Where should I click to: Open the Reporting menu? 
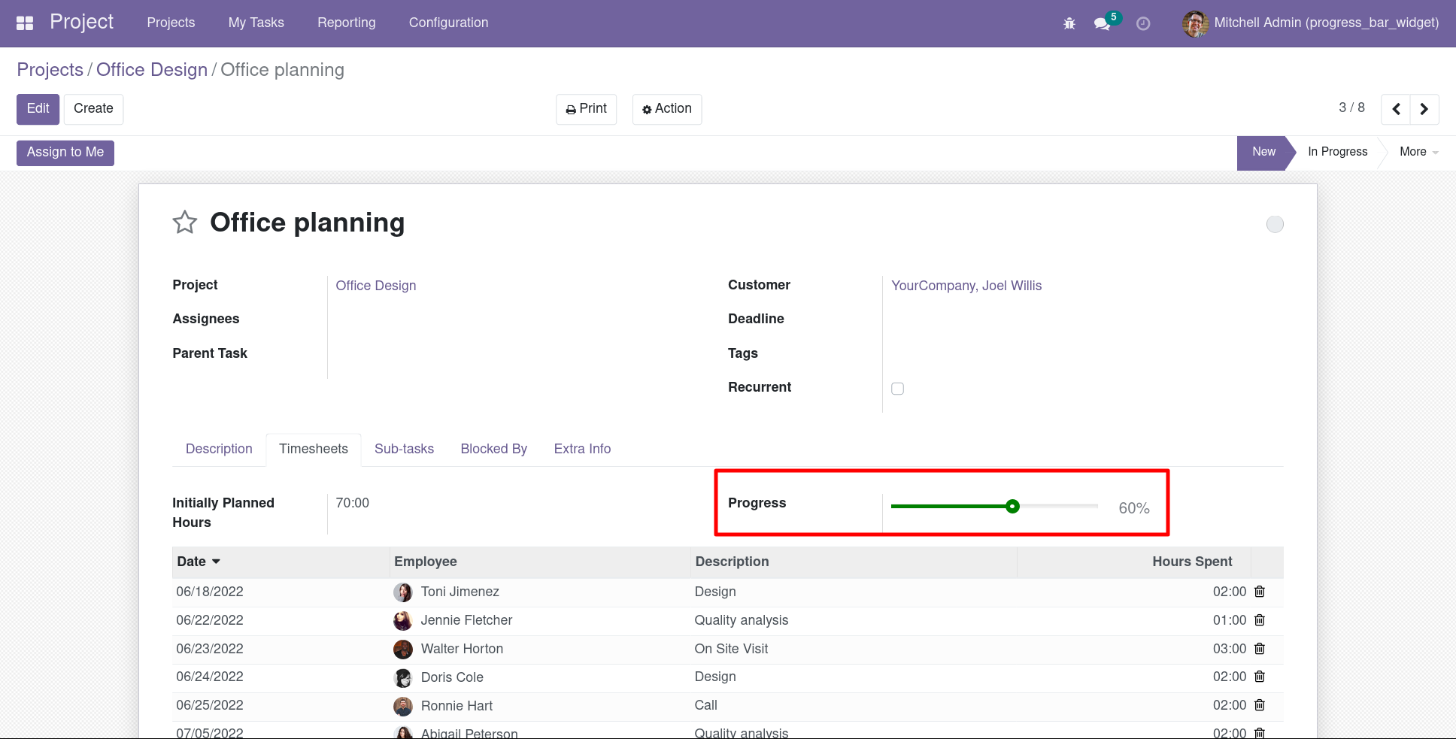(346, 23)
